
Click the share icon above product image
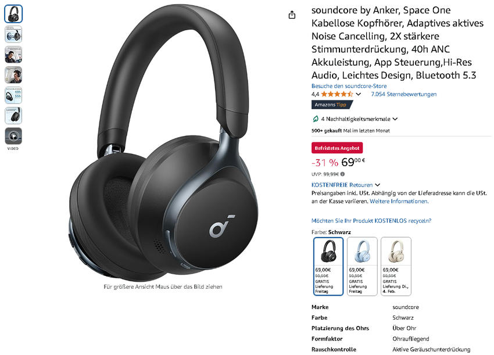[292, 15]
